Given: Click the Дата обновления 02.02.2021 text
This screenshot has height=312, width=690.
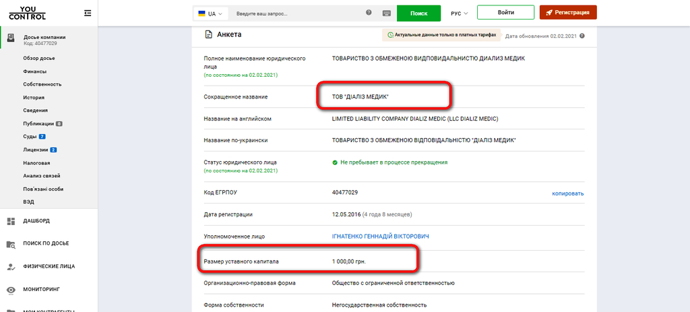Looking at the screenshot, I should (541, 36).
